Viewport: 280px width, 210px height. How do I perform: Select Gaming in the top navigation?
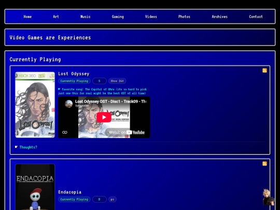pos(118,17)
